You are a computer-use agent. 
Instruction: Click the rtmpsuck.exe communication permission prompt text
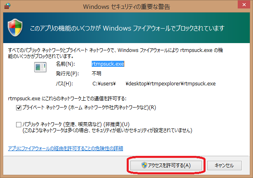pos(67,98)
